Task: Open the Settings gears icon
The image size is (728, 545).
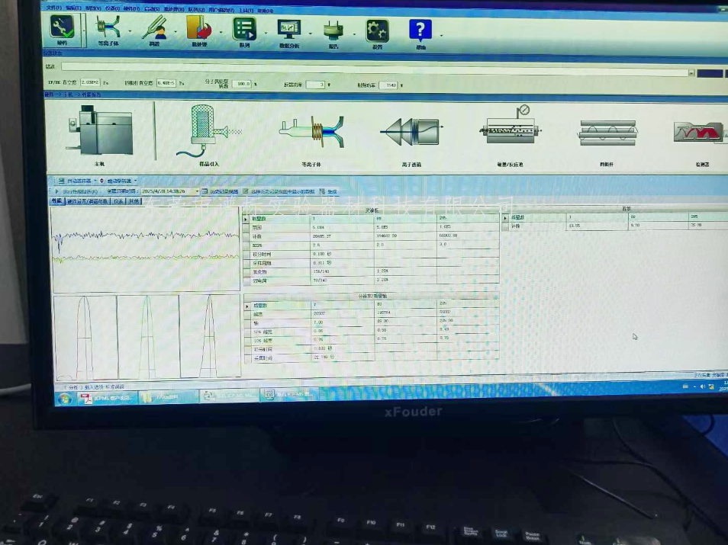Action: [377, 30]
